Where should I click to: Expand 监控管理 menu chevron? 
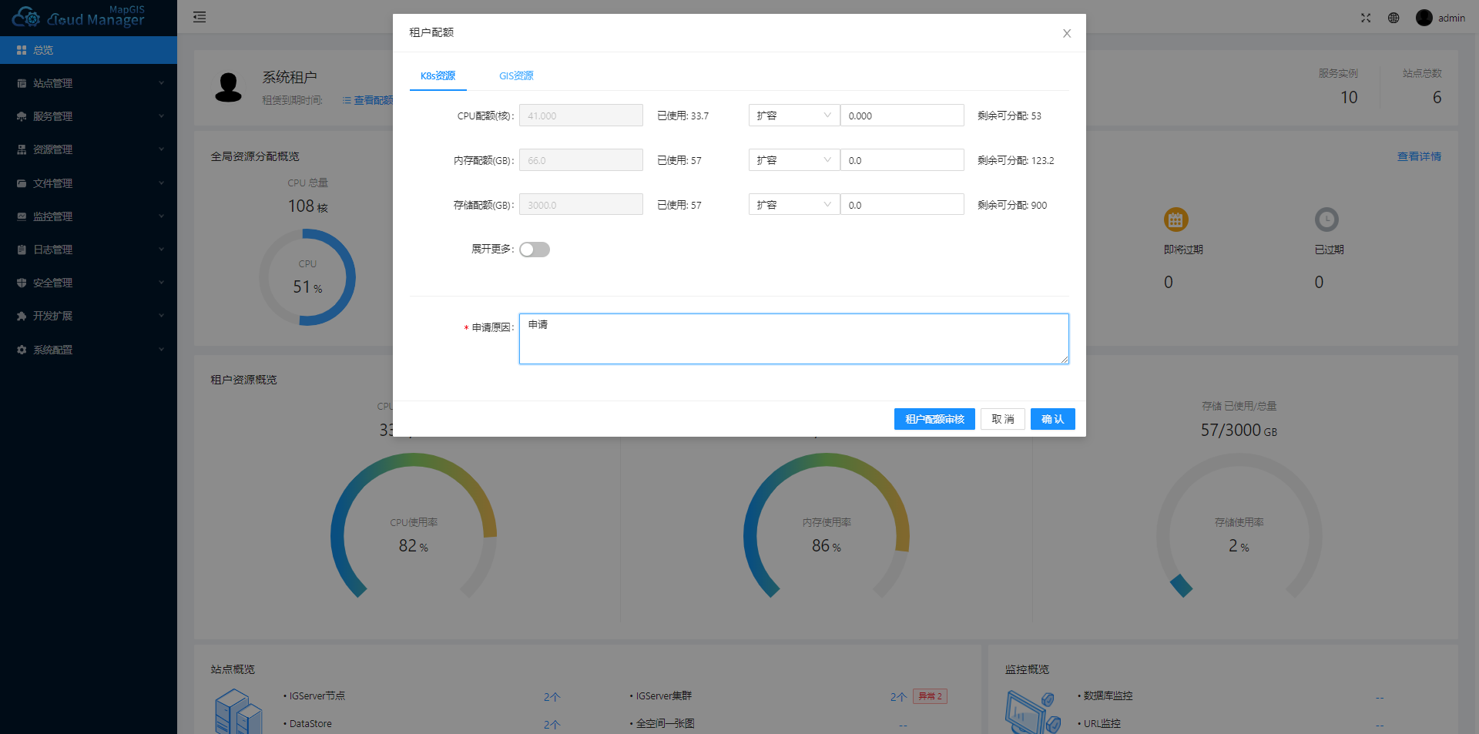coord(161,216)
